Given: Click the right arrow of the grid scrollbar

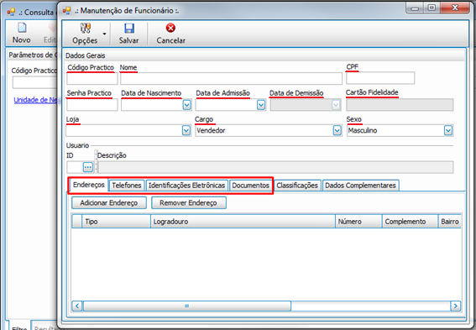Looking at the screenshot, I should click(455, 306).
